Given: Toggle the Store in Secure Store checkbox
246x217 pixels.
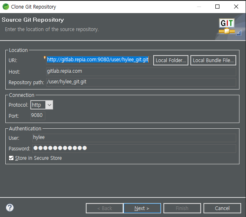Looking at the screenshot, I should point(11,158).
